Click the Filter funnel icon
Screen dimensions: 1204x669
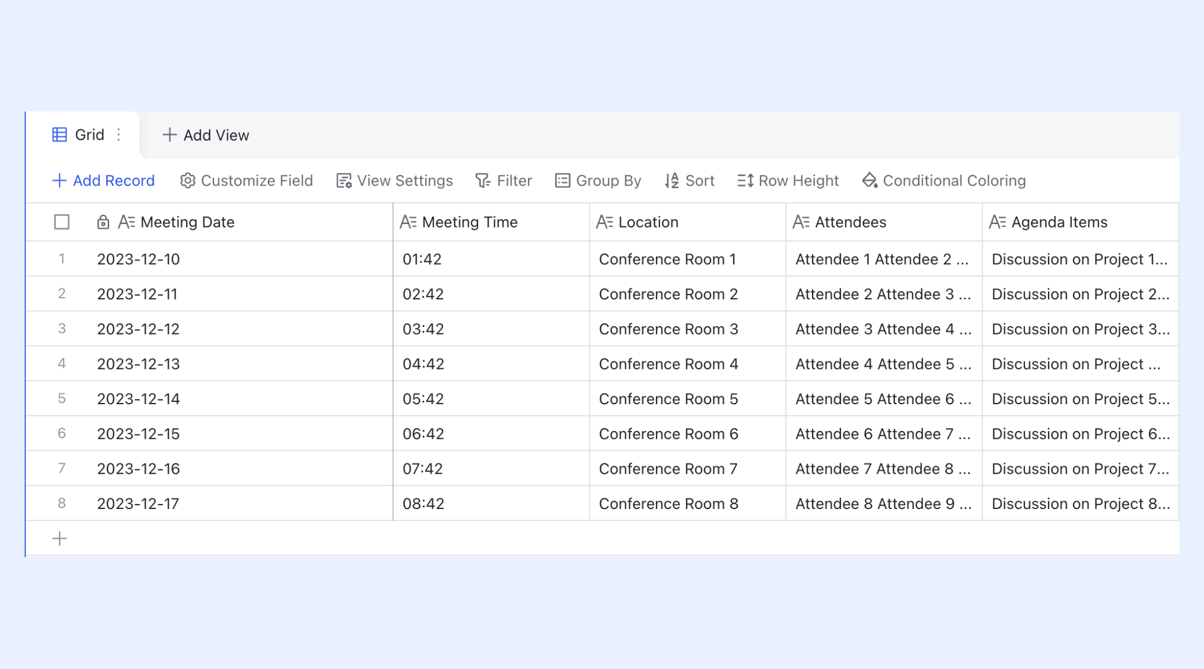pos(483,181)
